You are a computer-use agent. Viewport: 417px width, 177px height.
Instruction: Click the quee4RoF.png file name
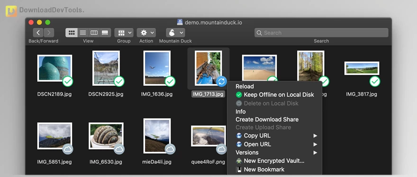click(x=208, y=162)
